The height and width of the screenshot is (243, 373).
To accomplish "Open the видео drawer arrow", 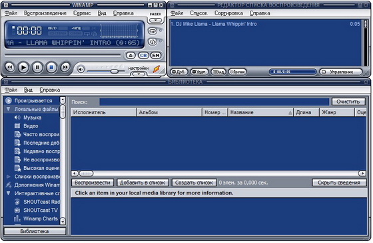I will 156,21.
